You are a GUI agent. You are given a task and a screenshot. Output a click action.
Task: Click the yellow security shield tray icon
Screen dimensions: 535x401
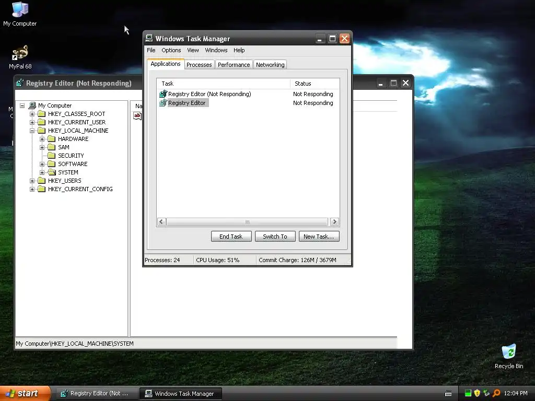pos(477,393)
